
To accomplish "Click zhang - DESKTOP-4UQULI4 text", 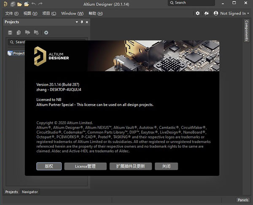I will (59, 90).
